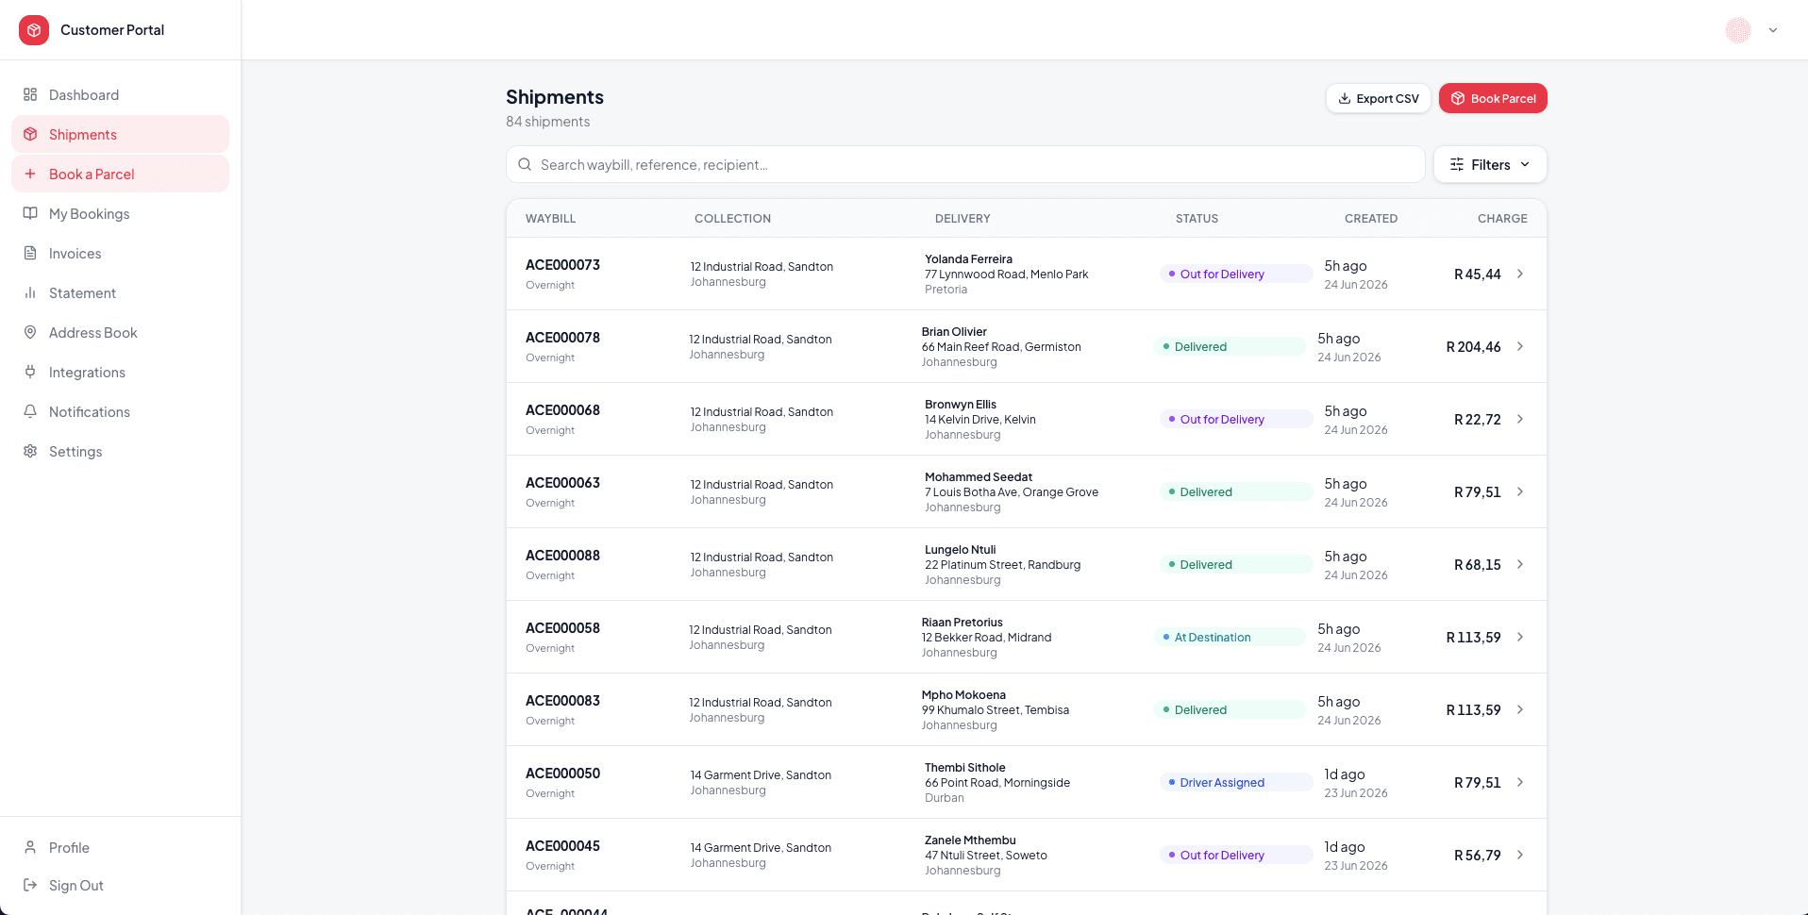Click the Customer Portal logo icon
This screenshot has width=1808, height=915.
[34, 30]
